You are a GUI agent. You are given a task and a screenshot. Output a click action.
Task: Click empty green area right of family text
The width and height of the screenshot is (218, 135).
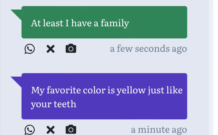(x=160, y=23)
